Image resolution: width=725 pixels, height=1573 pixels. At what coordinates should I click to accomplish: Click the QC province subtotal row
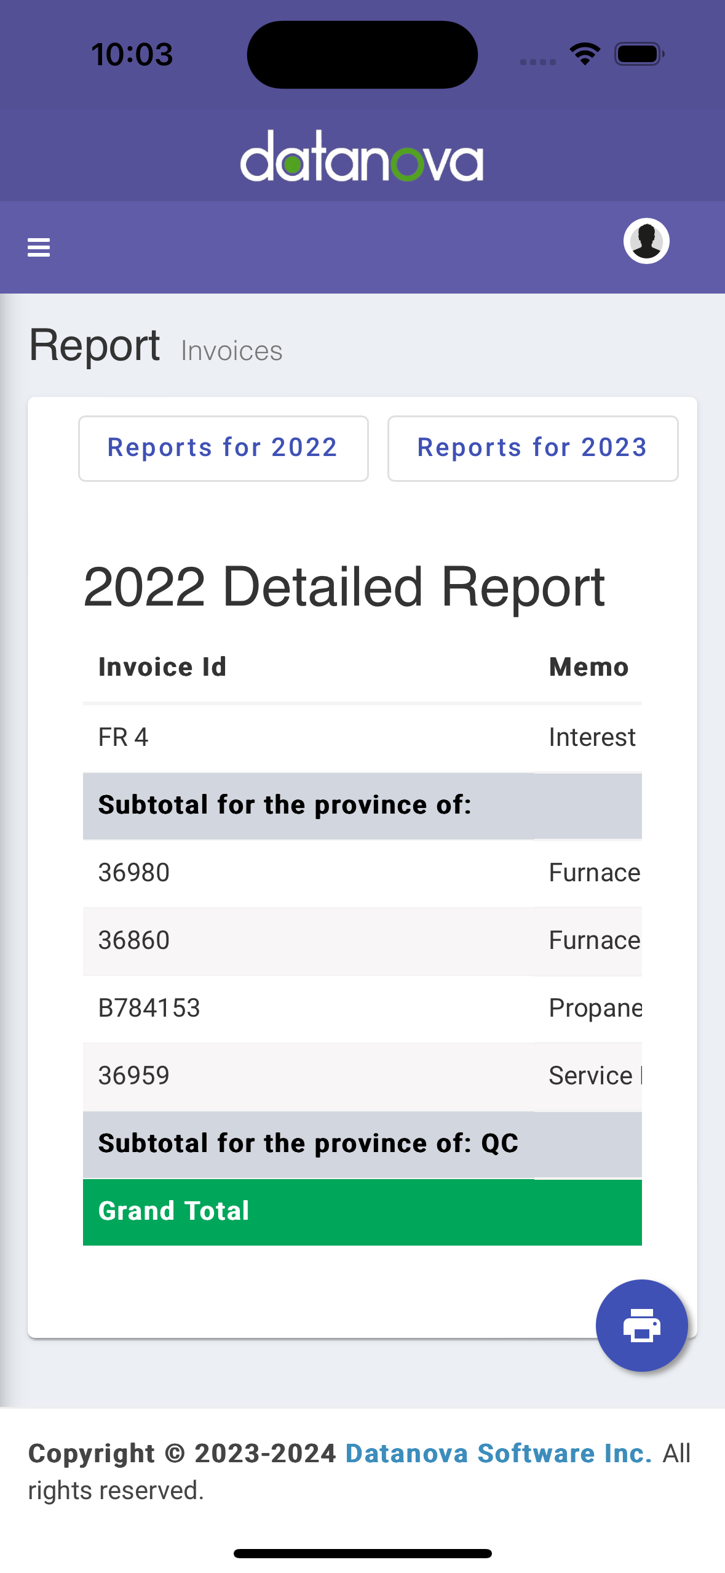coord(362,1144)
